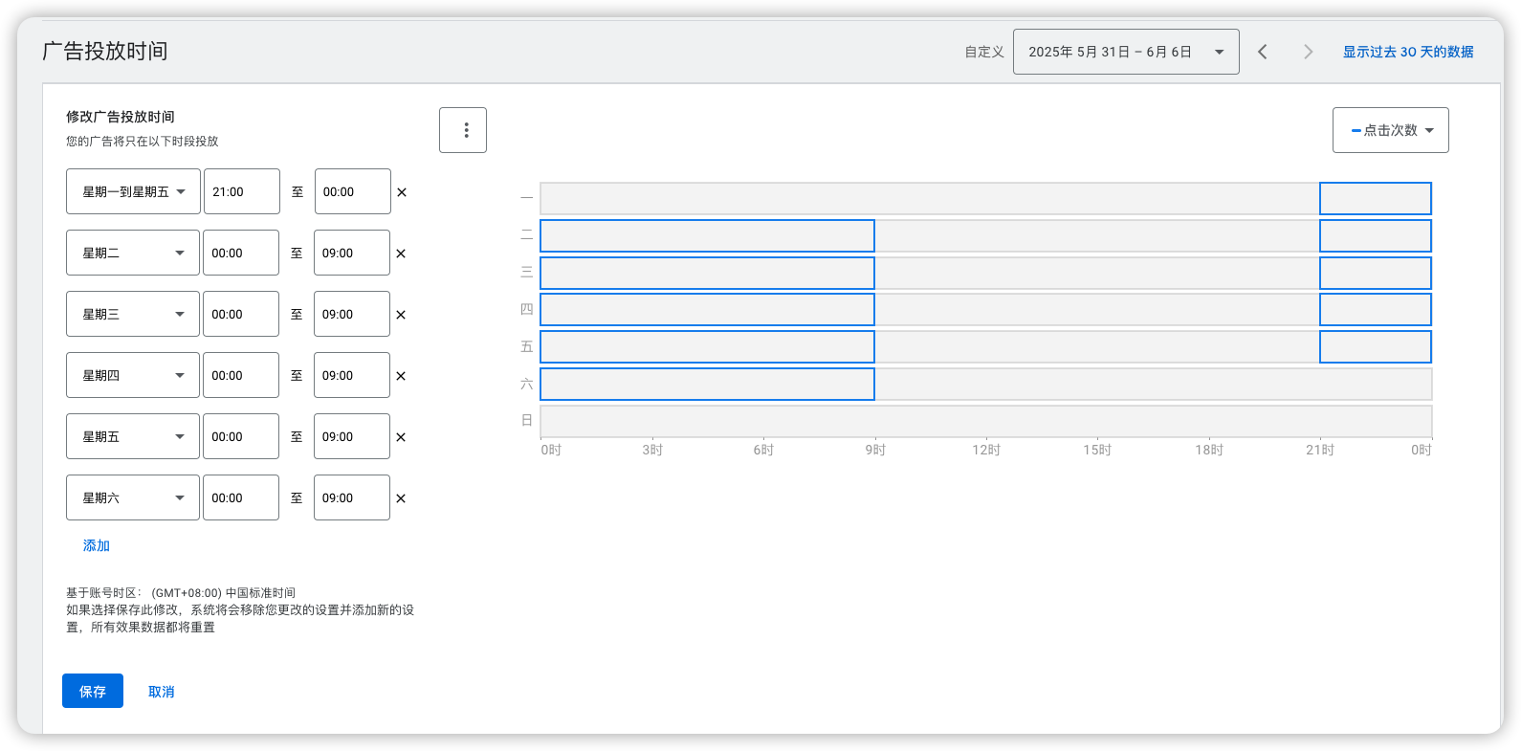
Task: Click 星期二 end time 09:00 field
Action: [351, 253]
